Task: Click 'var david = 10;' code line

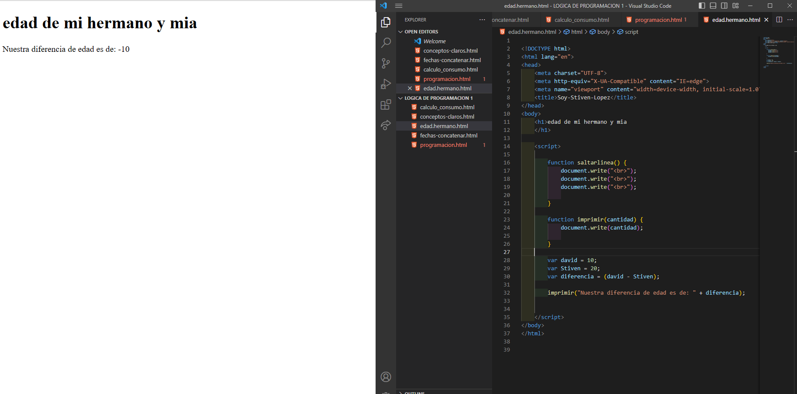Action: click(x=572, y=260)
